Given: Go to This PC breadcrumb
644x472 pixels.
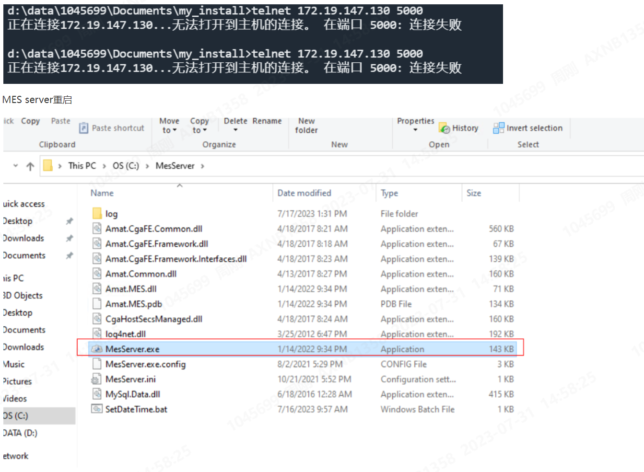Looking at the screenshot, I should (x=82, y=166).
